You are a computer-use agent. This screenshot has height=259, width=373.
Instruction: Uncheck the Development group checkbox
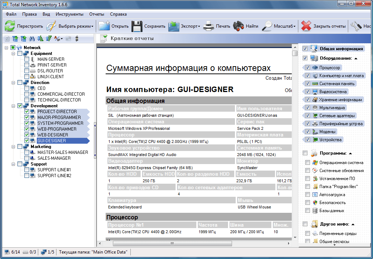coord(20,106)
